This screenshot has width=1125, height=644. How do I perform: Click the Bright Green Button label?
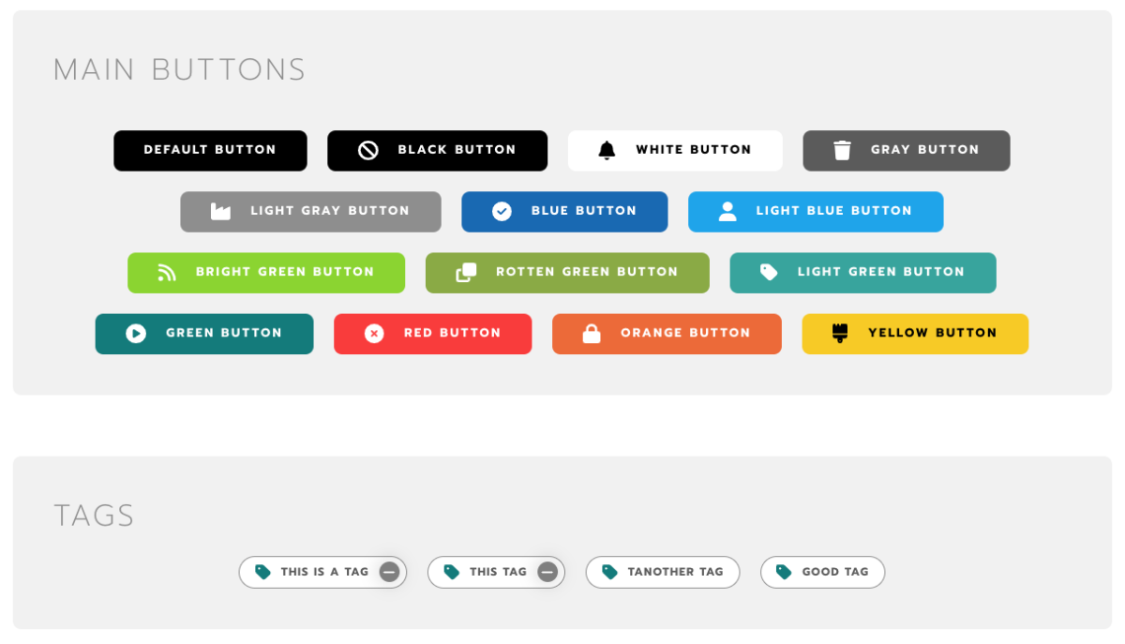coord(285,272)
